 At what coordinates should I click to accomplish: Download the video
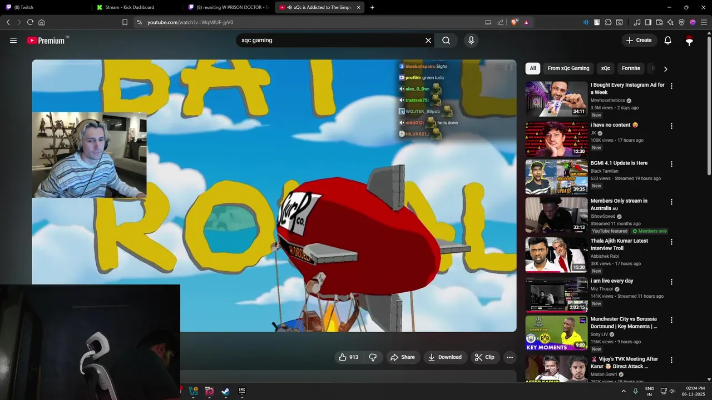pos(445,357)
